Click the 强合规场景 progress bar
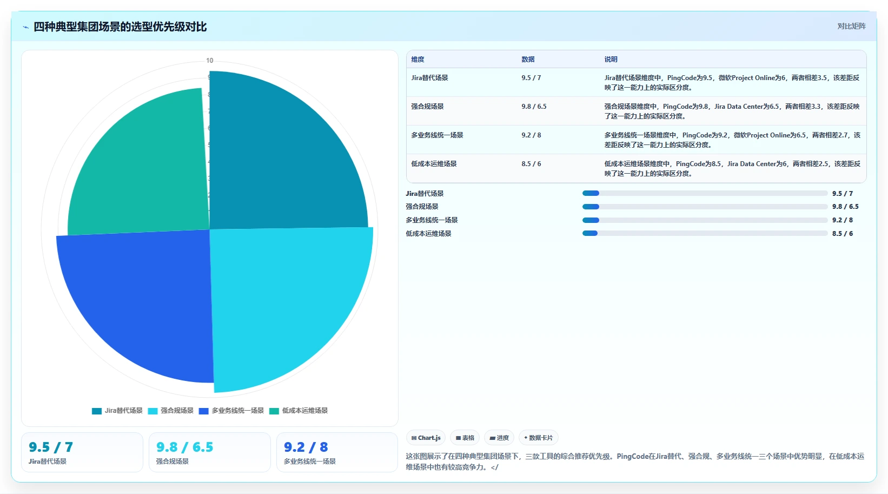The height and width of the screenshot is (494, 888). (x=705, y=207)
